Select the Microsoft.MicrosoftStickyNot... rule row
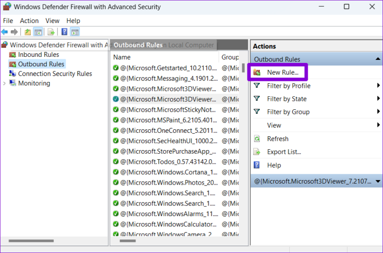This screenshot has width=383, height=253. click(x=176, y=109)
